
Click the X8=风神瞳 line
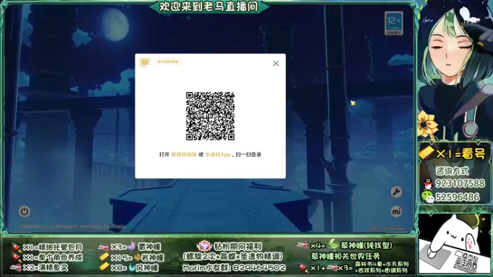[x=129, y=268]
